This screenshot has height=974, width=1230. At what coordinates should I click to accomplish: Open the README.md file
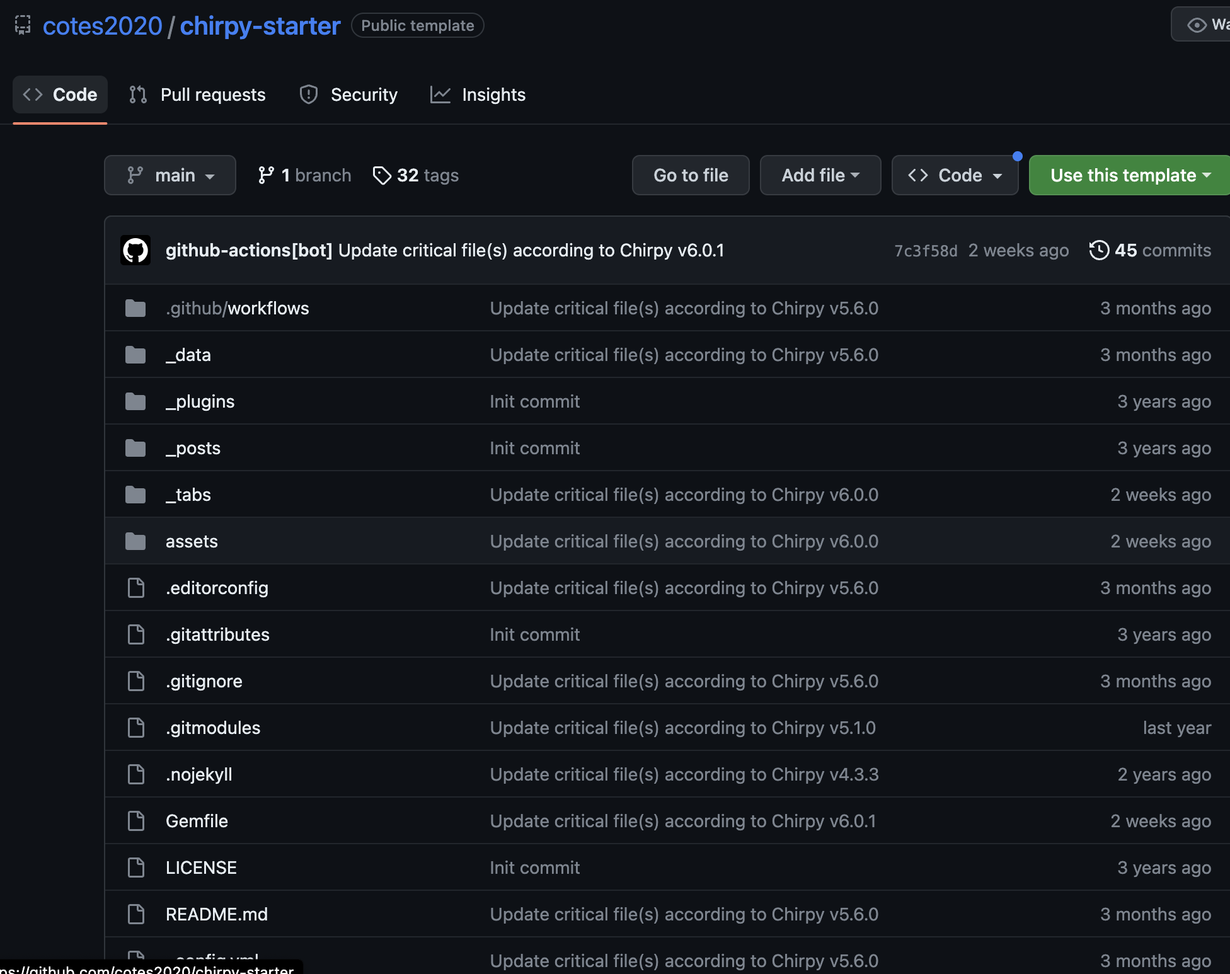click(217, 914)
